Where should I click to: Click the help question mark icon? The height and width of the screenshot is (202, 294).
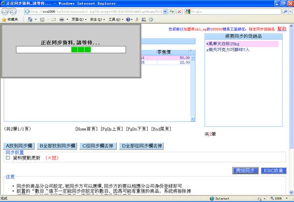[128, 20]
